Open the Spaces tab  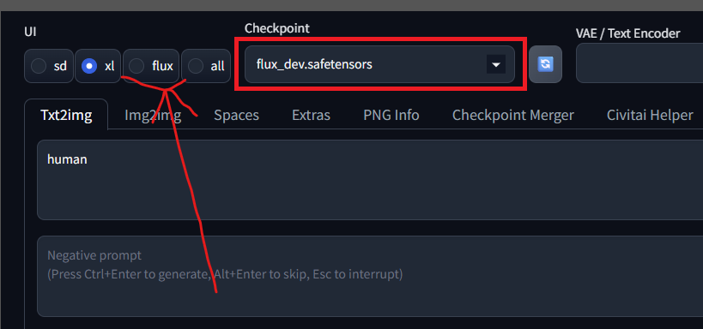pos(236,115)
